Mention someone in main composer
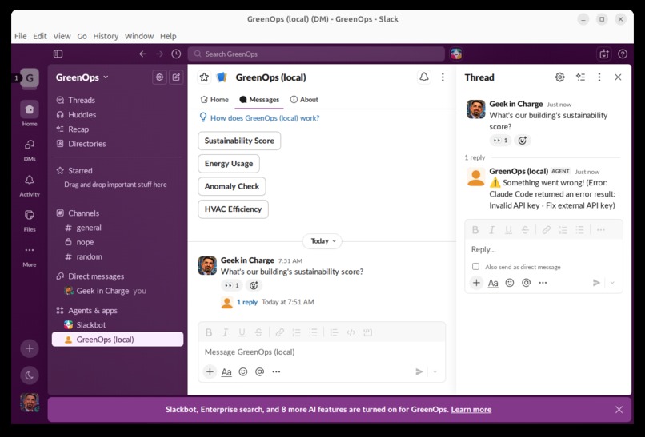Viewport: 645px width, 437px height. tap(259, 371)
